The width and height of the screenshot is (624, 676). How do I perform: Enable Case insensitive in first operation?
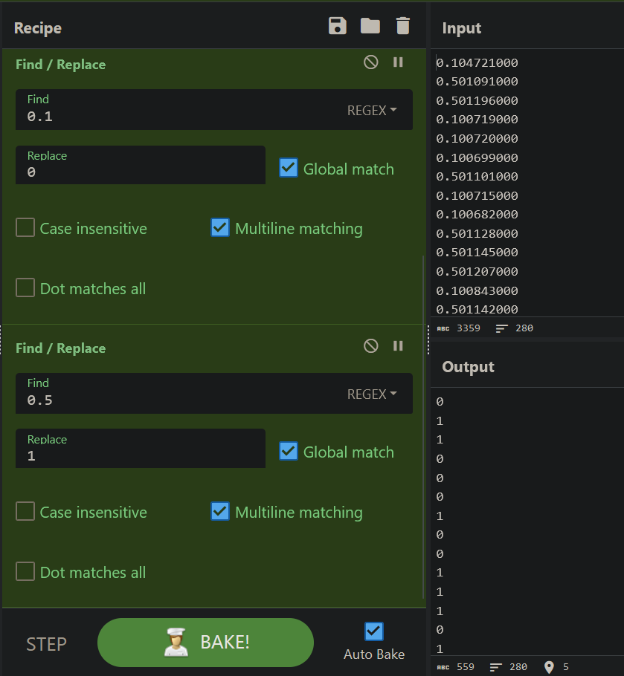tap(25, 227)
